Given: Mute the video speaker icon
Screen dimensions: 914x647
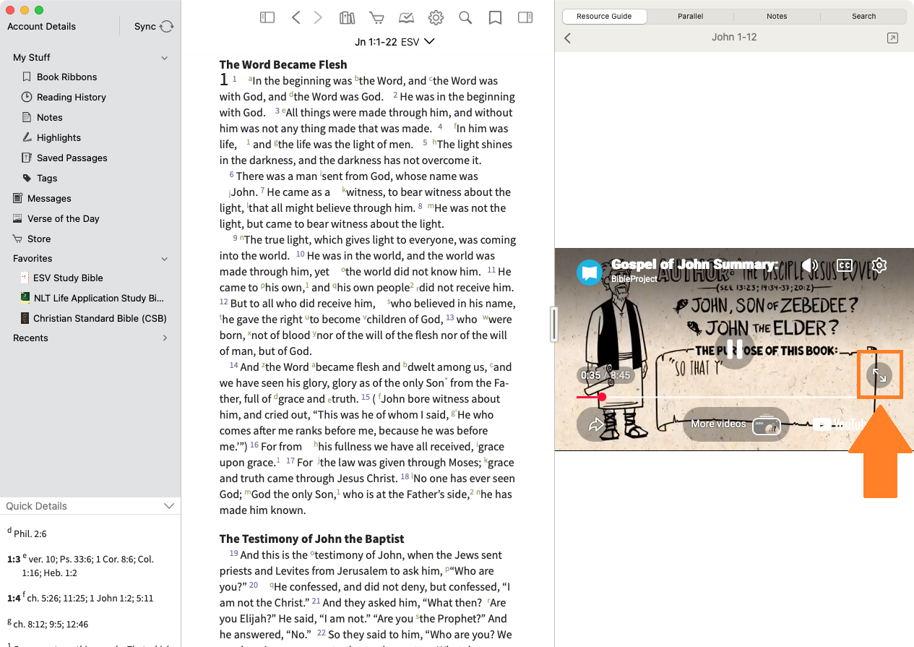Looking at the screenshot, I should pos(810,265).
